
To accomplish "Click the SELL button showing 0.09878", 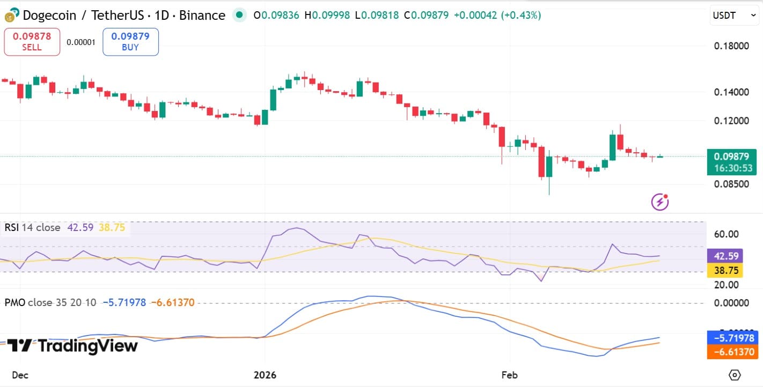I will pos(32,41).
